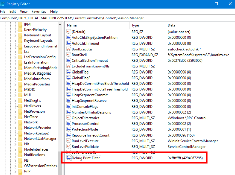Click the DWORD icon next to AutoChkTimeout
The image size is (235, 175).
point(69,43)
